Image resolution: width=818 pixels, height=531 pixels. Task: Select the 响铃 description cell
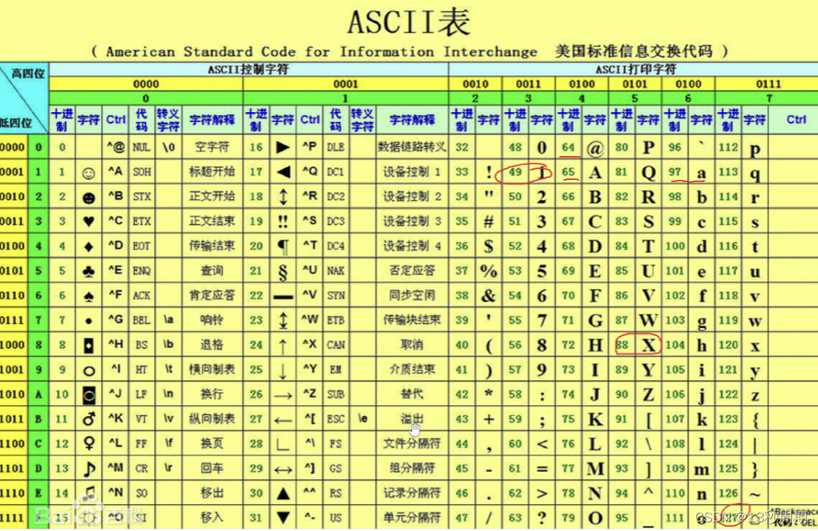pos(212,320)
